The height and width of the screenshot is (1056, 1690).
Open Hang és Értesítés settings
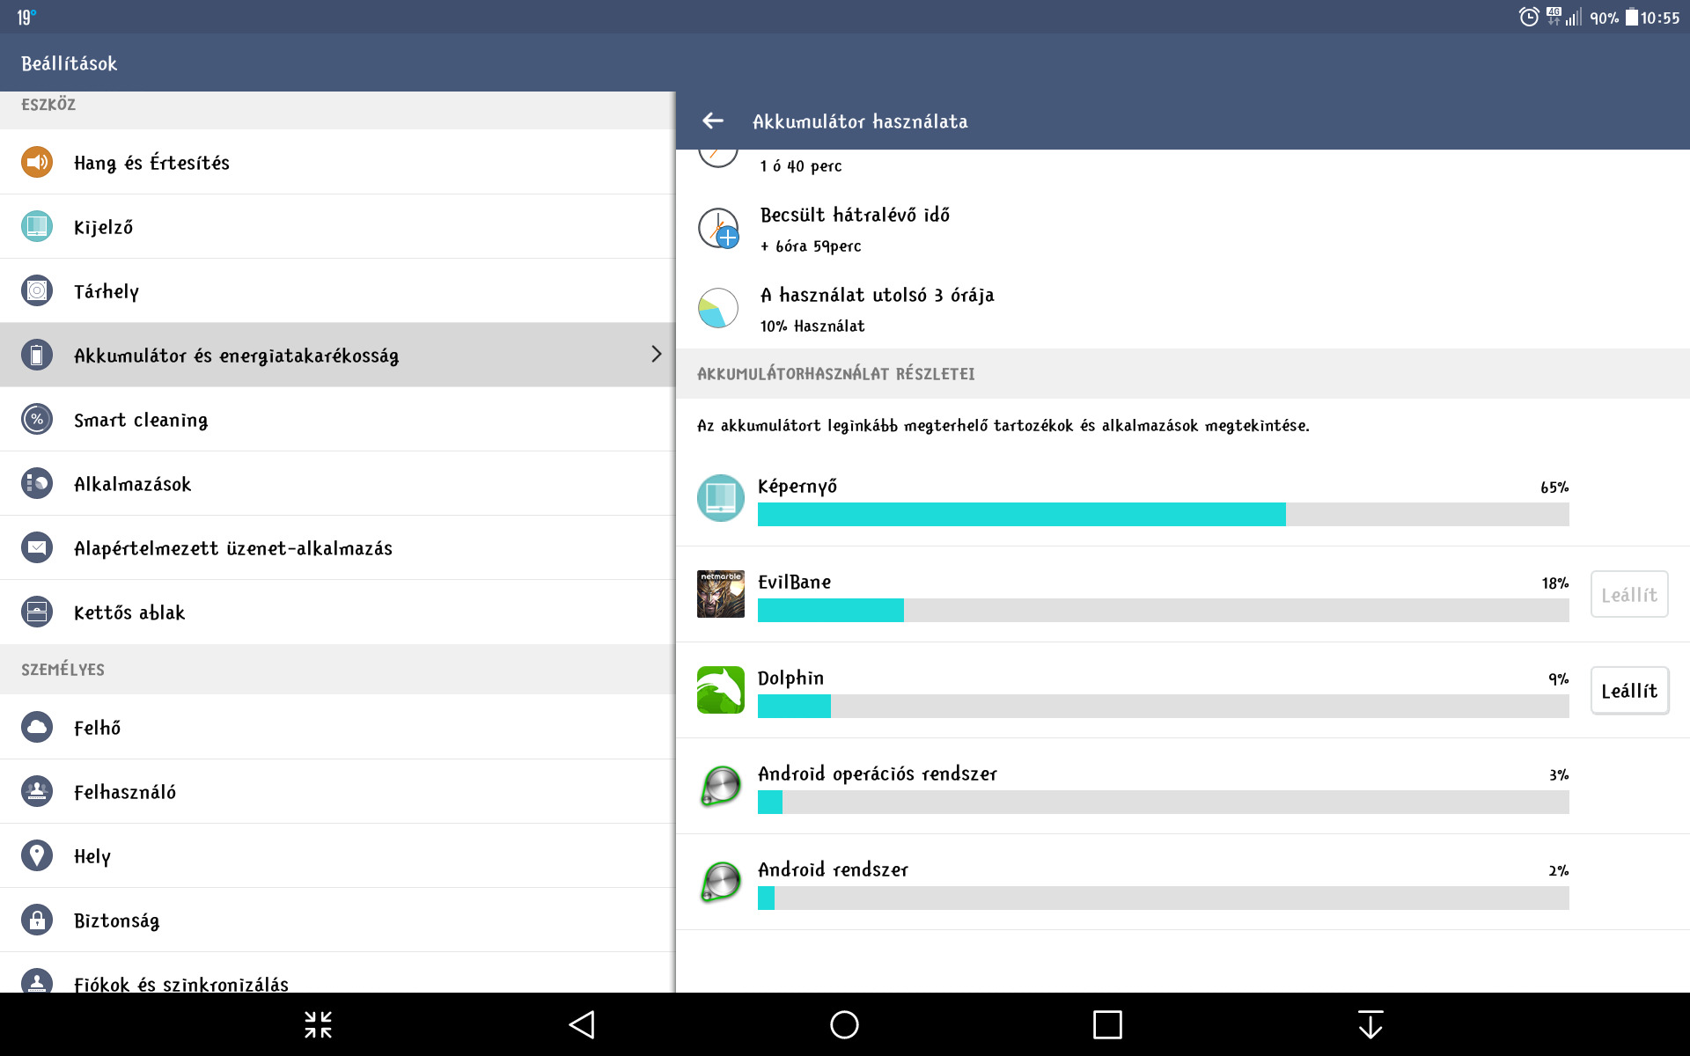click(x=338, y=162)
